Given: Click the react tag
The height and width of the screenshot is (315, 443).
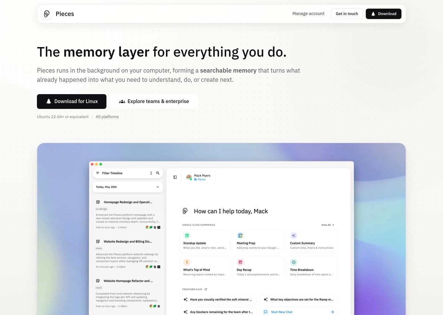Looking at the screenshot, I should pos(99,288).
